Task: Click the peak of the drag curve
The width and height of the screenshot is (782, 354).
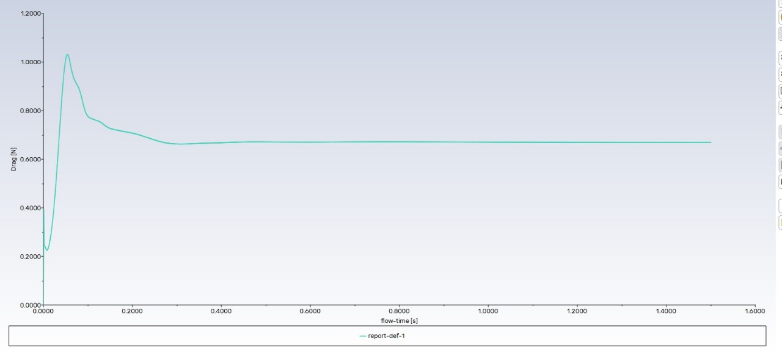Action: (67, 54)
